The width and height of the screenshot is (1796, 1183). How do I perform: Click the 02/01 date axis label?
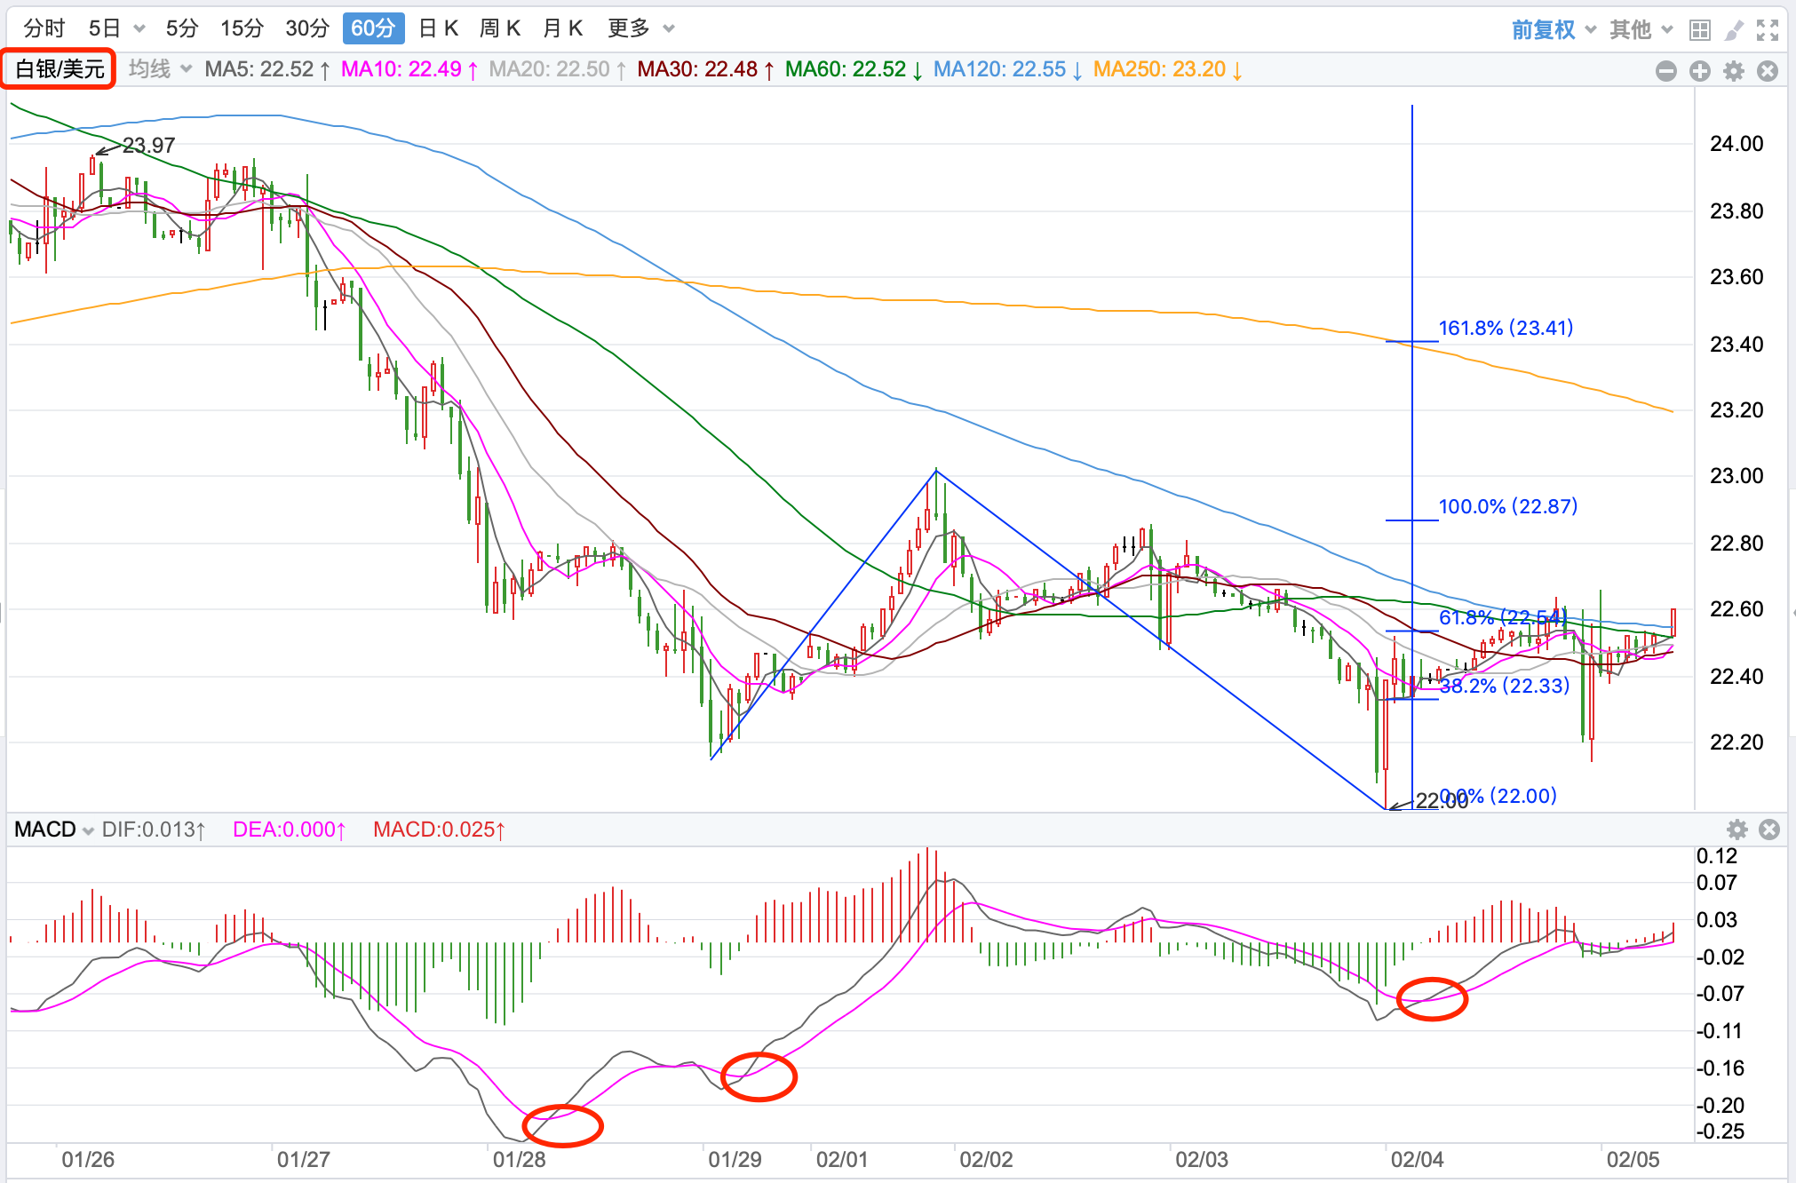(x=841, y=1159)
